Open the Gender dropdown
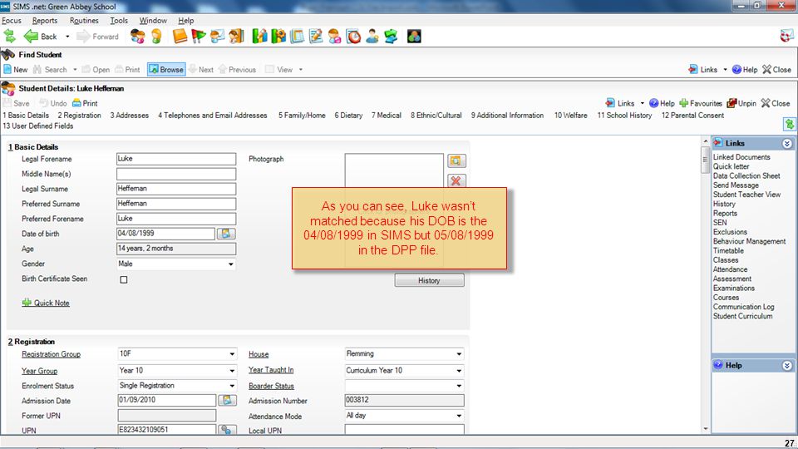 [x=230, y=264]
